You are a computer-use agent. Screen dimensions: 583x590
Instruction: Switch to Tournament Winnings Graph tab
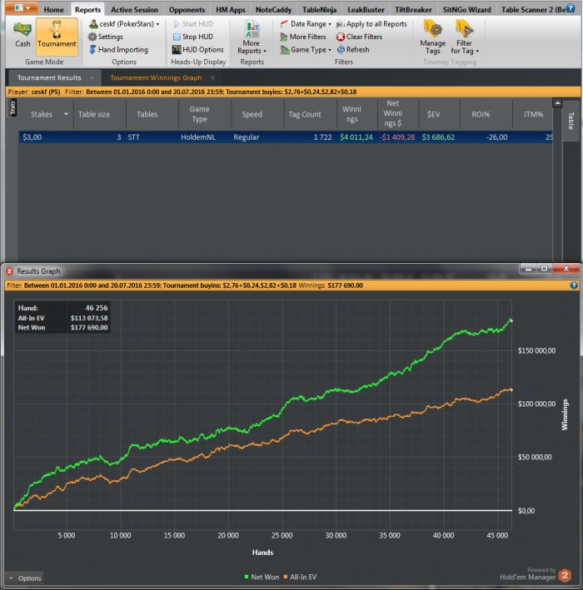click(156, 77)
